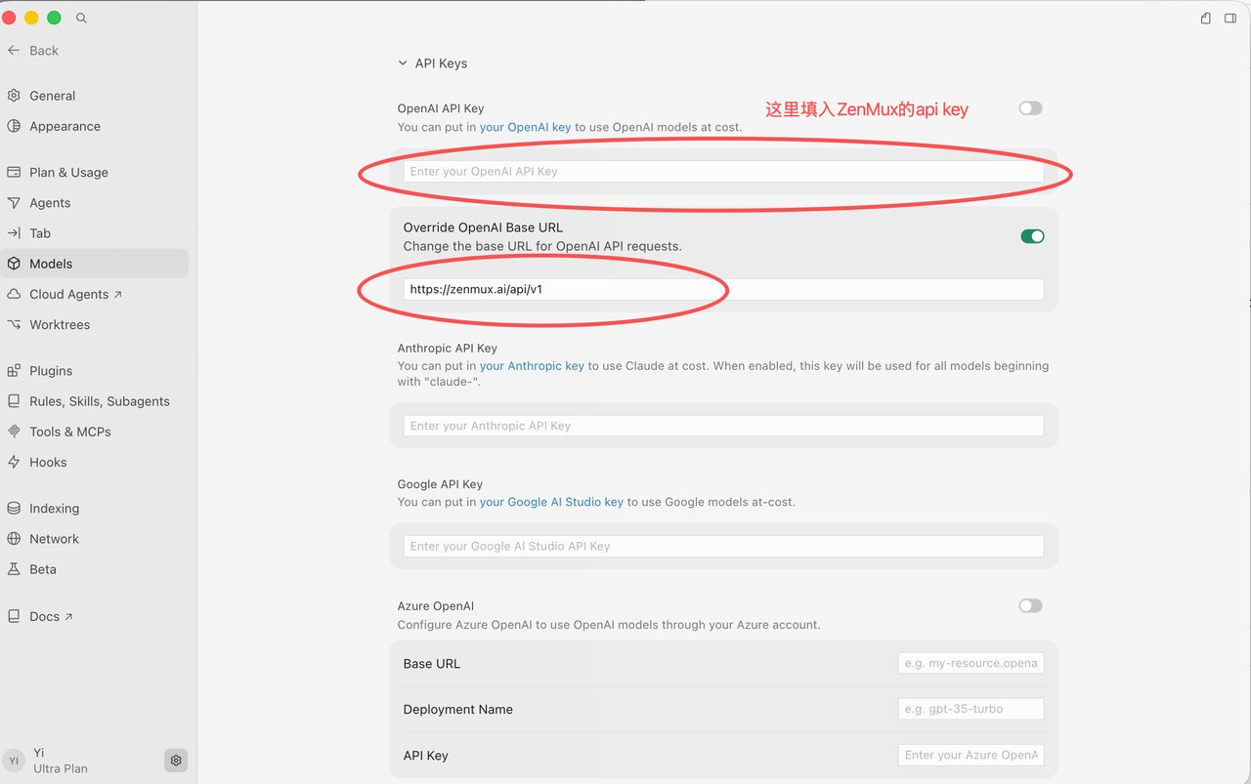
Task: Open account settings gear beside Ultra Plan
Action: (176, 760)
